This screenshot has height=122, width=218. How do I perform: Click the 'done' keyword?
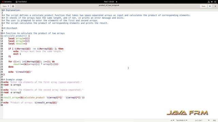[11, 67]
